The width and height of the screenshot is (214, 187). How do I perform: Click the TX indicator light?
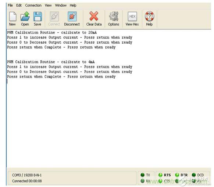[143, 175]
